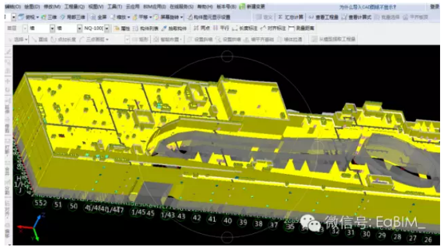The height and width of the screenshot is (248, 442).
Task: Click 从模型提取工程量 button
Action: click(x=333, y=39)
